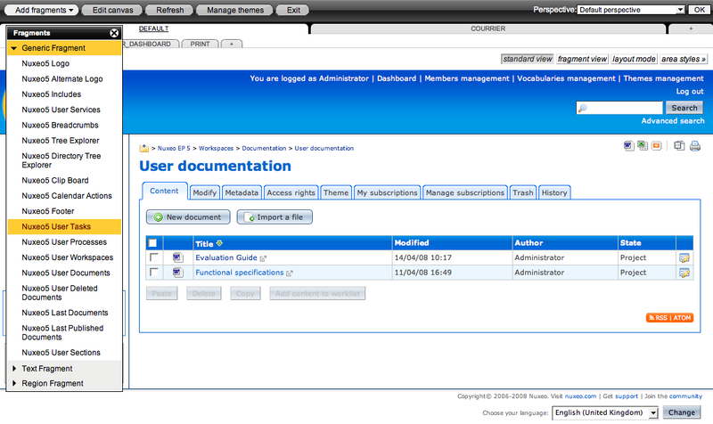Click the Manage themes button
The width and height of the screenshot is (713, 424).
pos(235,10)
